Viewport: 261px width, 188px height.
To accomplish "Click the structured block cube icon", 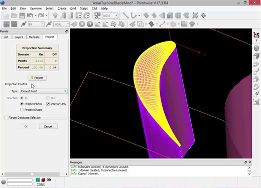I will (170, 16).
